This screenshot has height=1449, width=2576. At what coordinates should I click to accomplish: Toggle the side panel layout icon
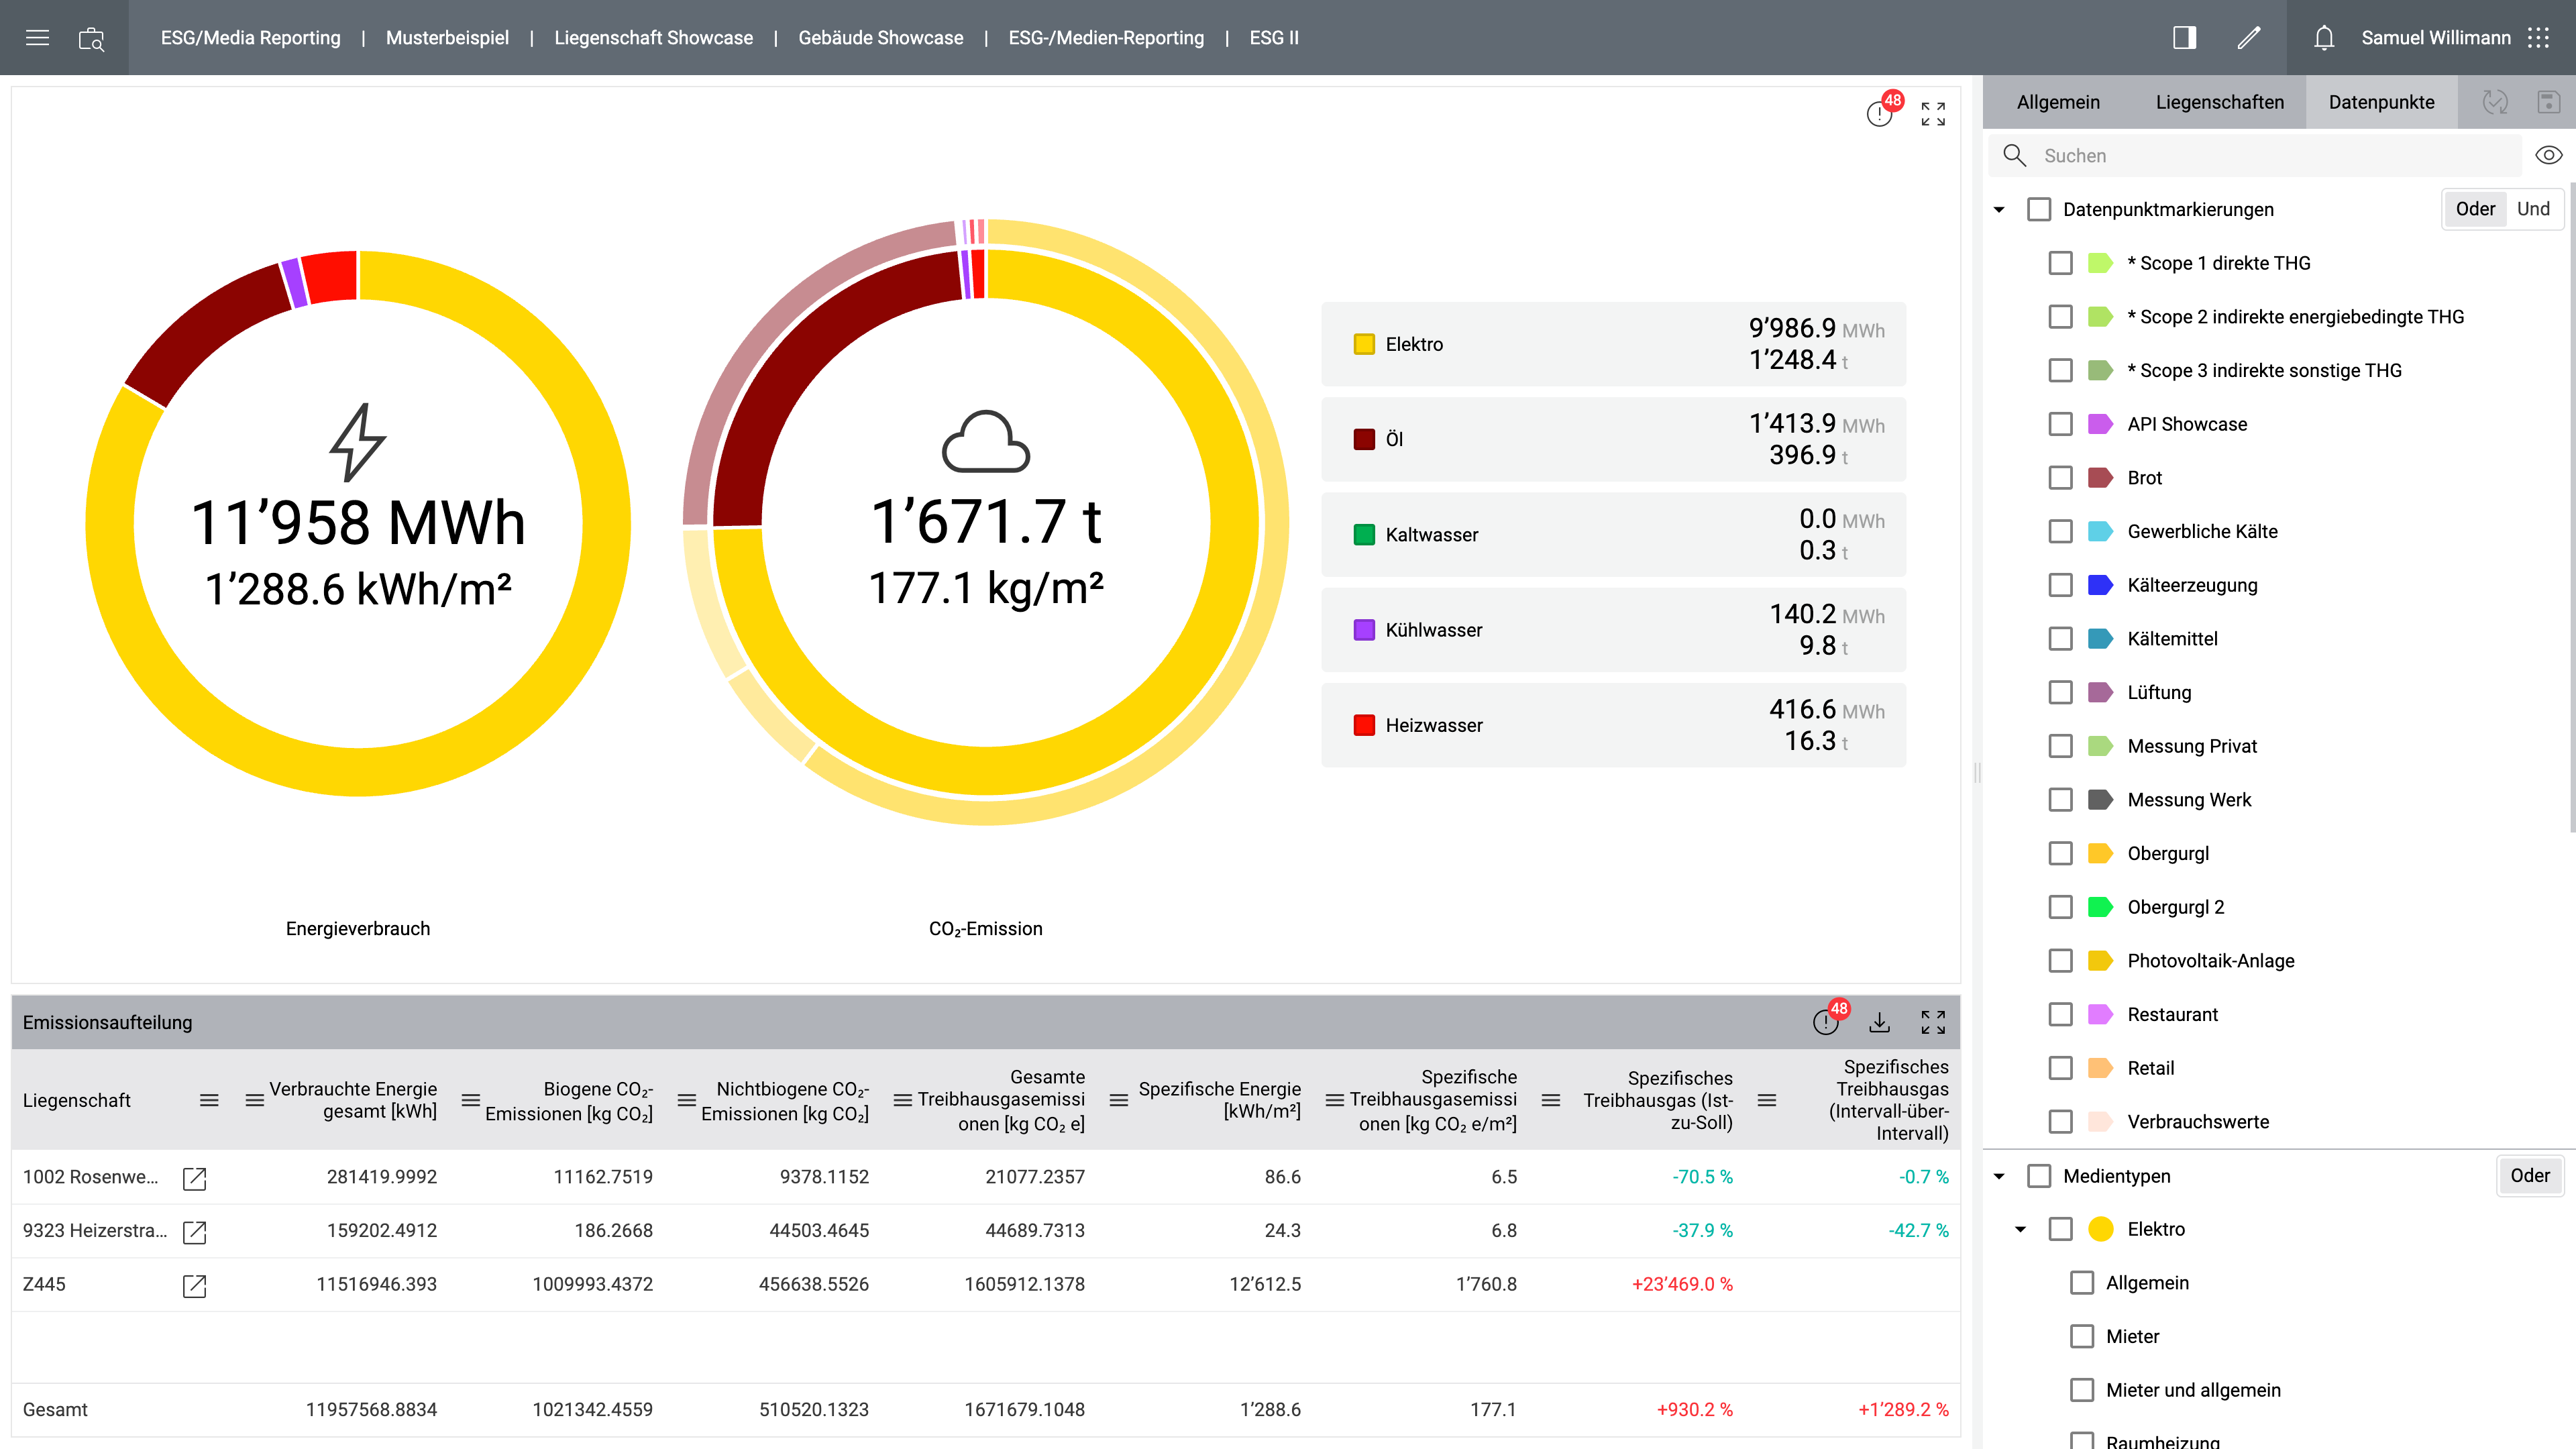click(2184, 38)
